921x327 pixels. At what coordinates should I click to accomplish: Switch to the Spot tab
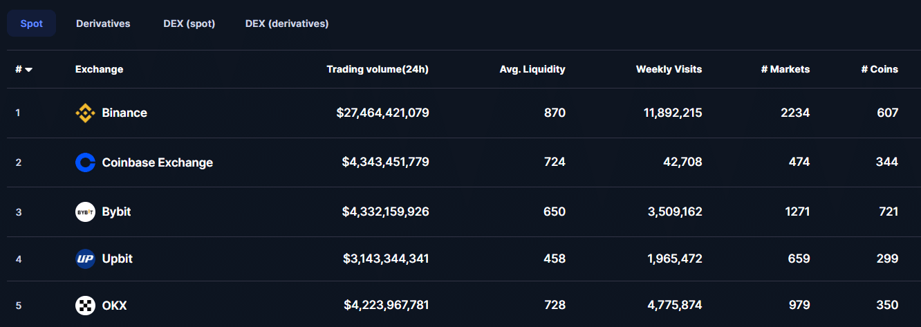point(31,24)
